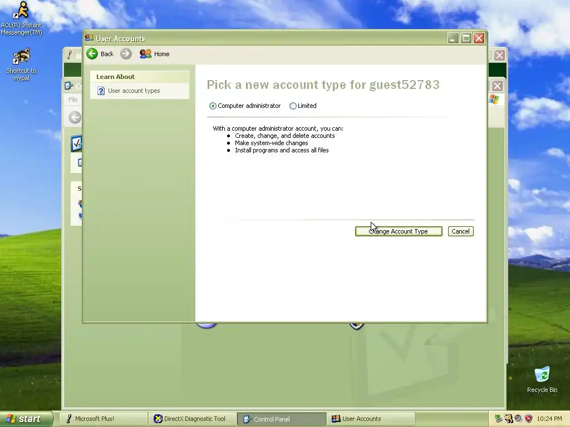Screen dimensions: 570x427
Task: Click the Change Account Type button
Action: pyautogui.click(x=399, y=231)
